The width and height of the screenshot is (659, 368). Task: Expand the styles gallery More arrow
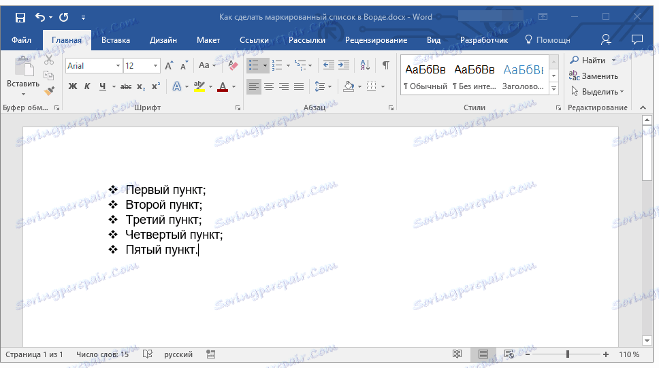click(x=554, y=89)
